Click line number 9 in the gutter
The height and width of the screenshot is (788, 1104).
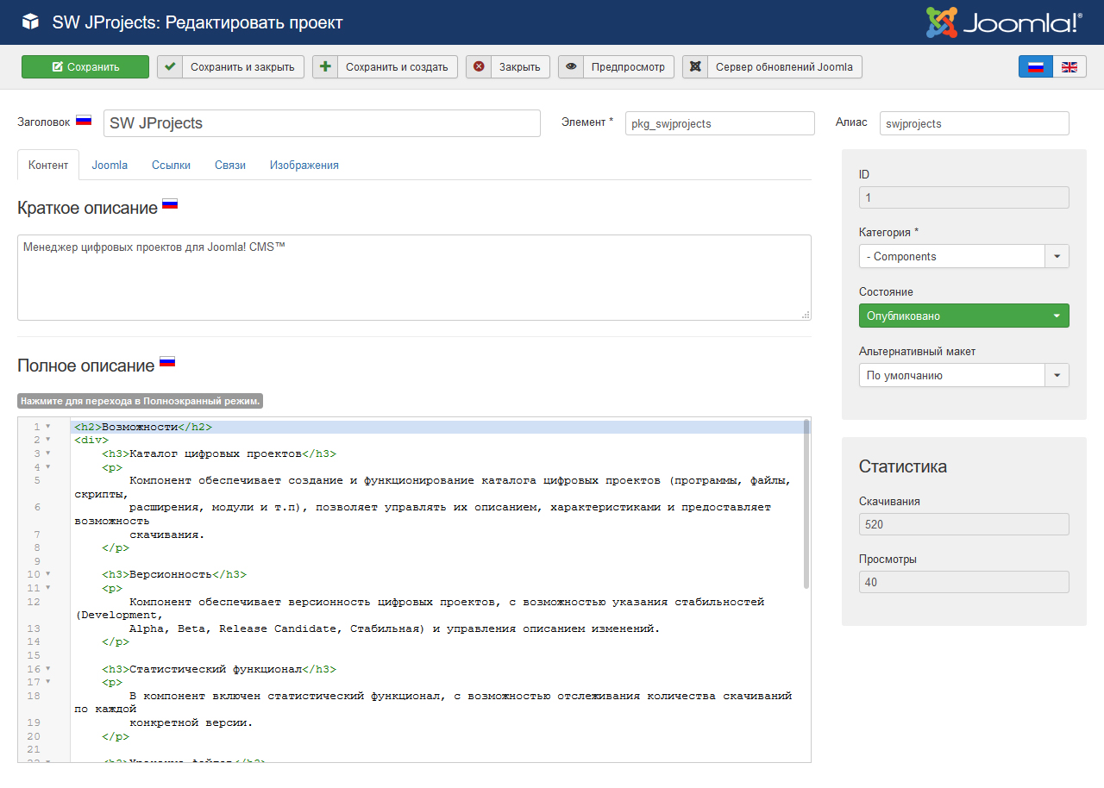[x=37, y=561]
